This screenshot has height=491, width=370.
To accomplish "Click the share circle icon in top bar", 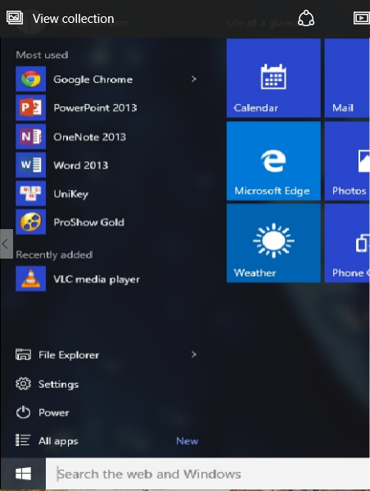I will (306, 18).
